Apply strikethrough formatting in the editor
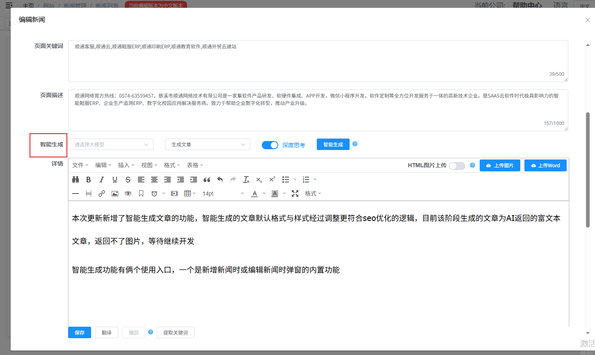Image resolution: width=595 pixels, height=355 pixels. 128,180
